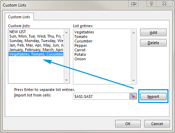Confirm with the OK button
The height and width of the screenshot is (133, 175).
point(128,124)
